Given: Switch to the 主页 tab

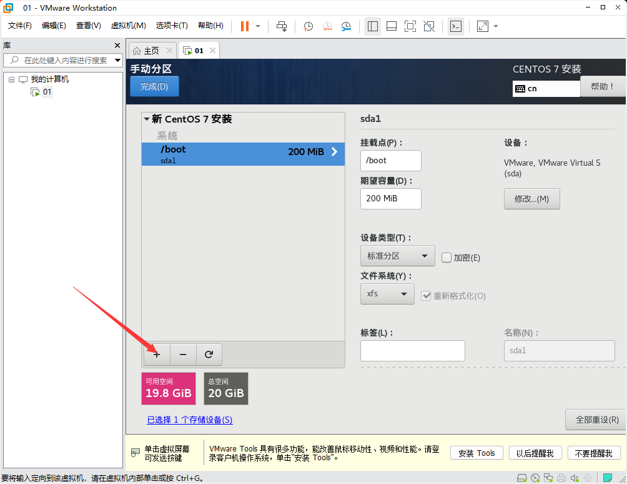Looking at the screenshot, I should (x=151, y=51).
